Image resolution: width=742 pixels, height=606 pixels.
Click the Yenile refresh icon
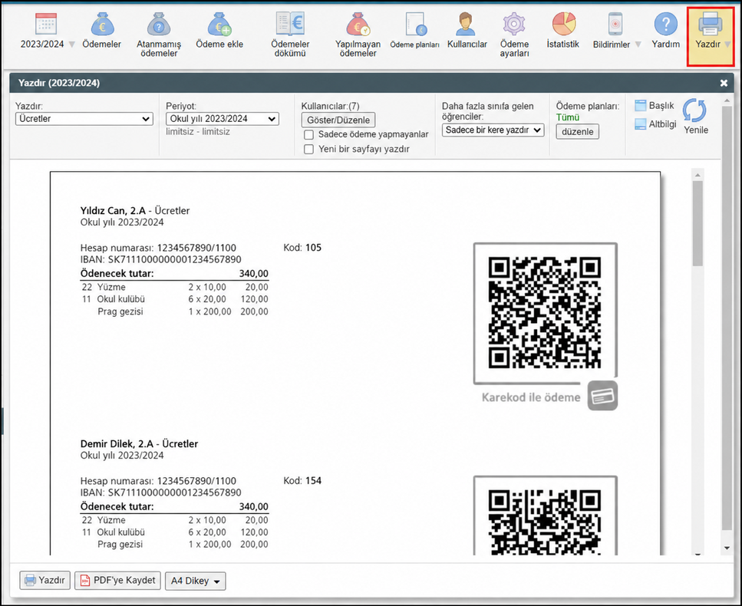pos(694,110)
